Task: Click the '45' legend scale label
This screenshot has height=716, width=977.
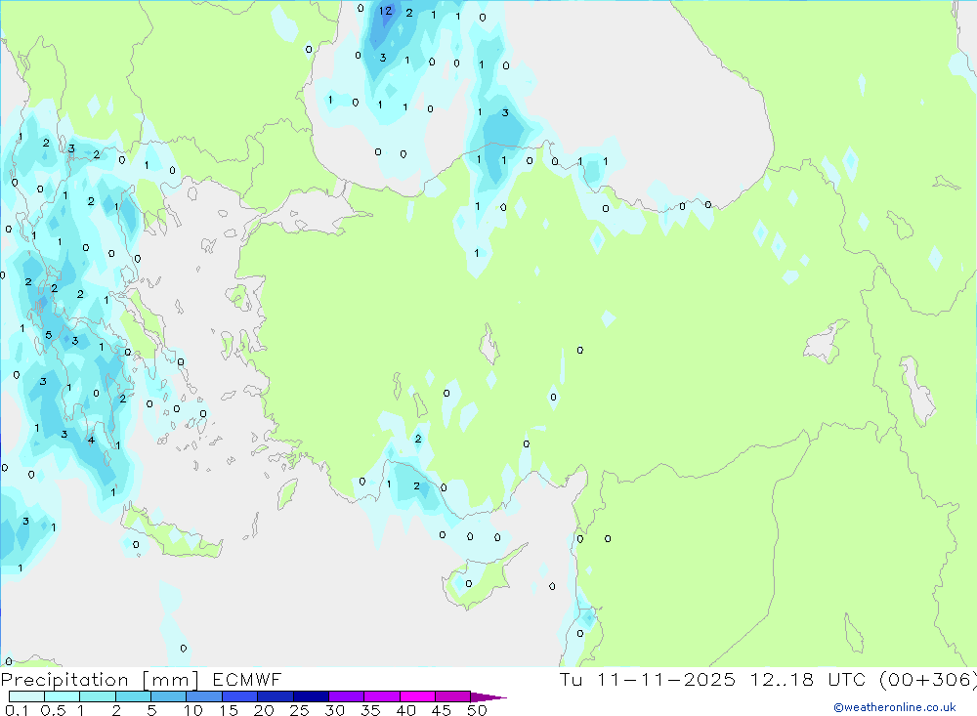Action: pyautogui.click(x=442, y=710)
